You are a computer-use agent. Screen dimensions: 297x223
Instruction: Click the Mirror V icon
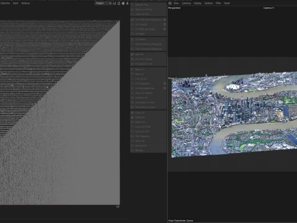pos(132,74)
